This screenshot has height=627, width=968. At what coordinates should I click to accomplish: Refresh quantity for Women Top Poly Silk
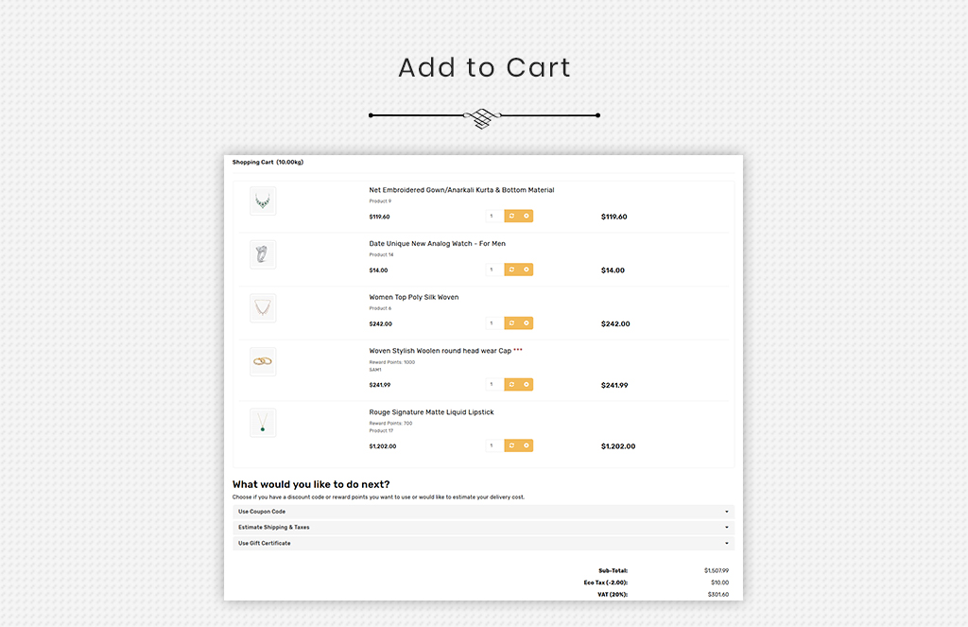click(511, 323)
